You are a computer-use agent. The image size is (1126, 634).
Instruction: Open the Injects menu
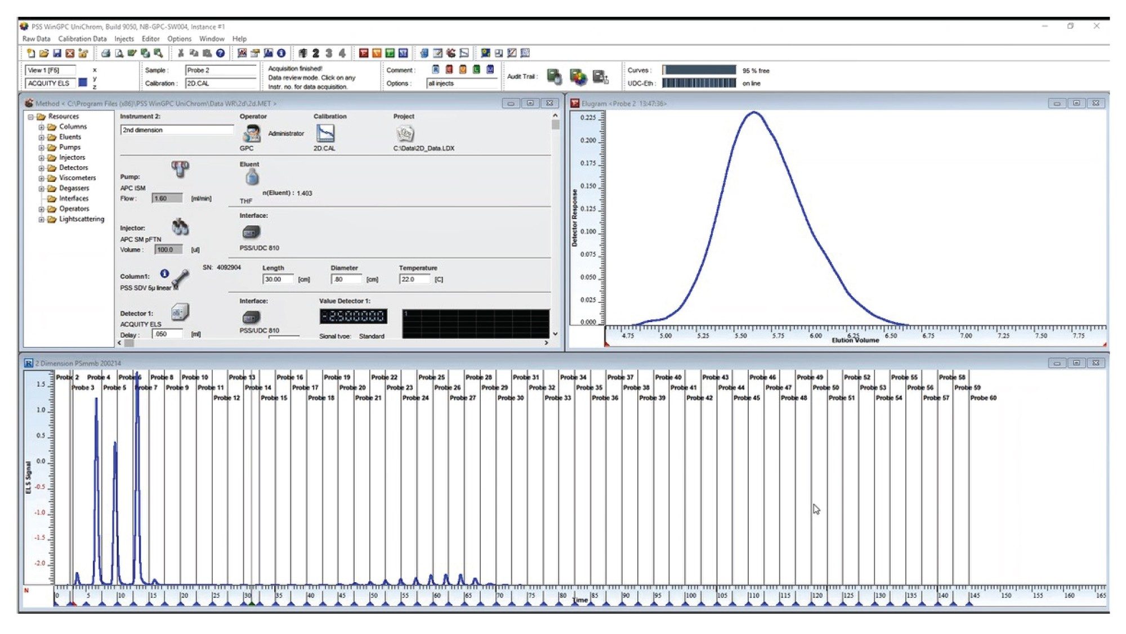tap(124, 39)
